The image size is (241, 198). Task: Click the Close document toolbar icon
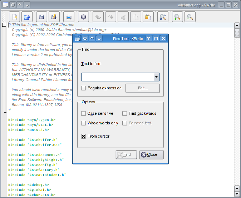[x=83, y=17]
